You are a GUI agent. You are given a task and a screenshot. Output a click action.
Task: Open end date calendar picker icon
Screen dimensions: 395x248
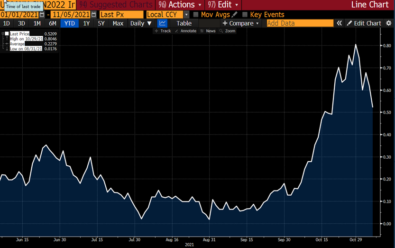point(94,15)
